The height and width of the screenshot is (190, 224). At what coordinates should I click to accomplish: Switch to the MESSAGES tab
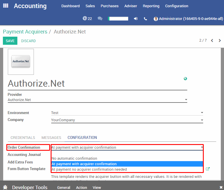(x=51, y=137)
